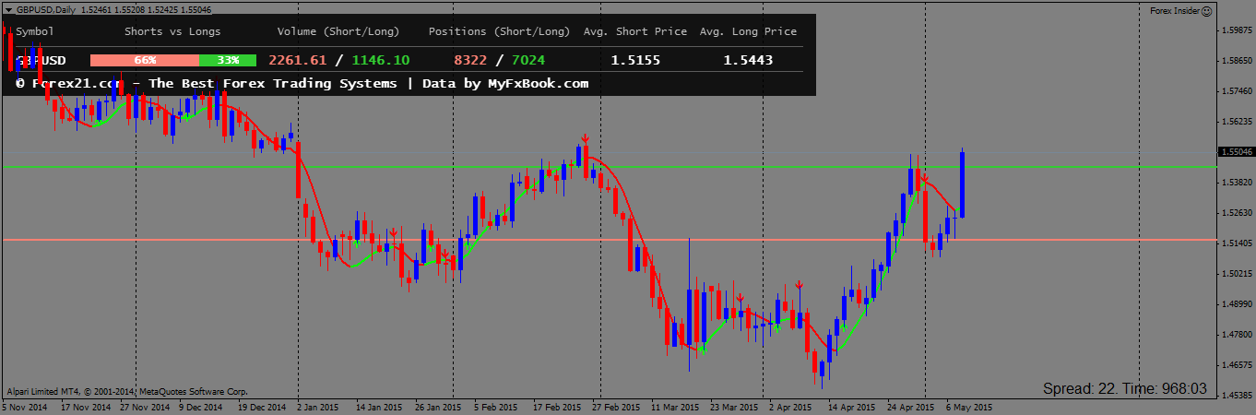Click the long volume value 1146.10
Viewport: 1256px width, 415px height.
coord(381,60)
